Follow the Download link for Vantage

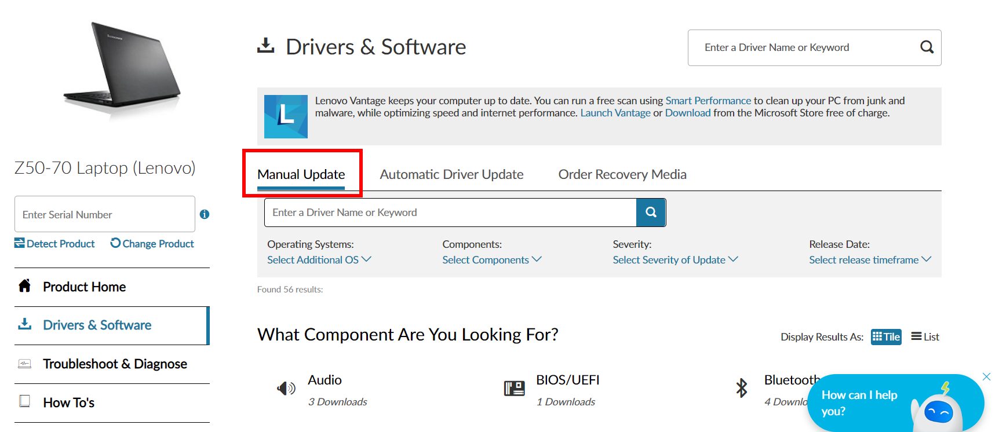[688, 113]
